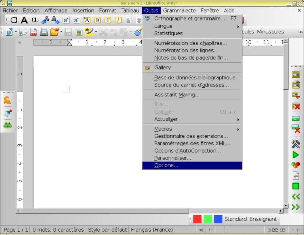Select Options… in the Outils menu

tap(192, 165)
